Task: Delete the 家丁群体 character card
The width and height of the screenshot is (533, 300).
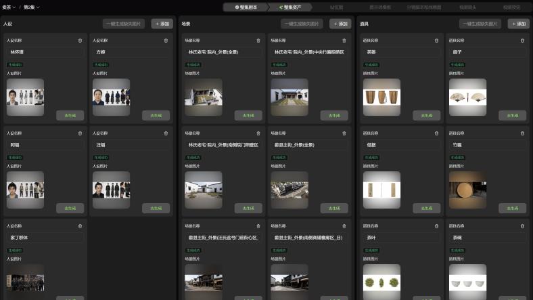Action: [x=80, y=226]
